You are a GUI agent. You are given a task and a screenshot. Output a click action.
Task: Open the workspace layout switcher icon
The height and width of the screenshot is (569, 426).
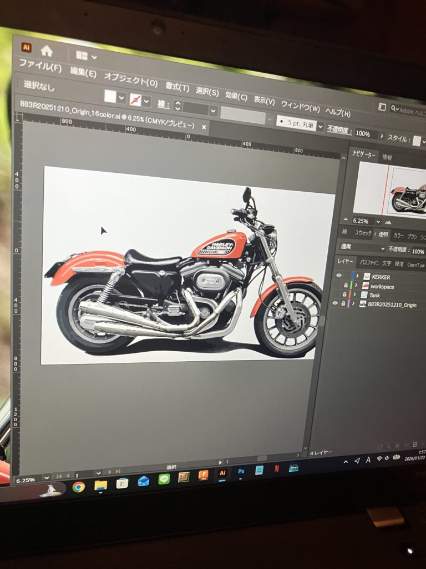click(x=85, y=56)
